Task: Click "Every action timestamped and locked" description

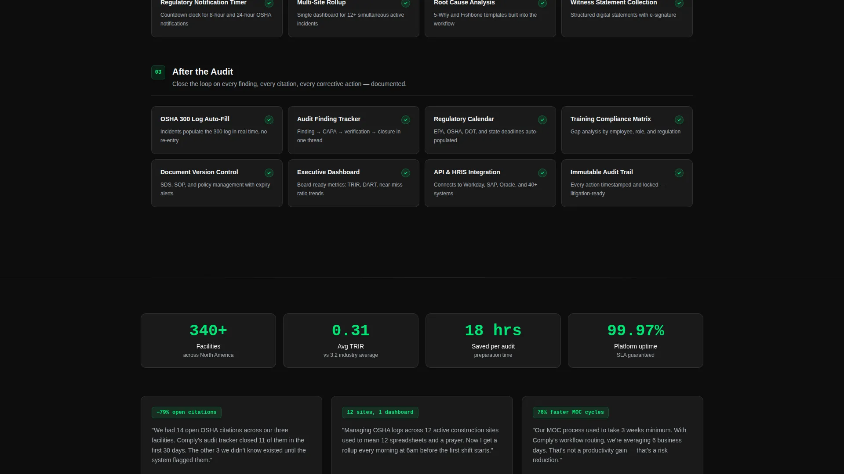Action: tap(618, 189)
